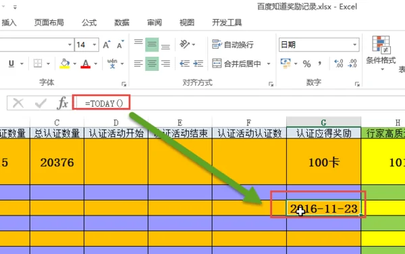Toggle middle vertical alignment
405x254 pixels.
[152, 45]
